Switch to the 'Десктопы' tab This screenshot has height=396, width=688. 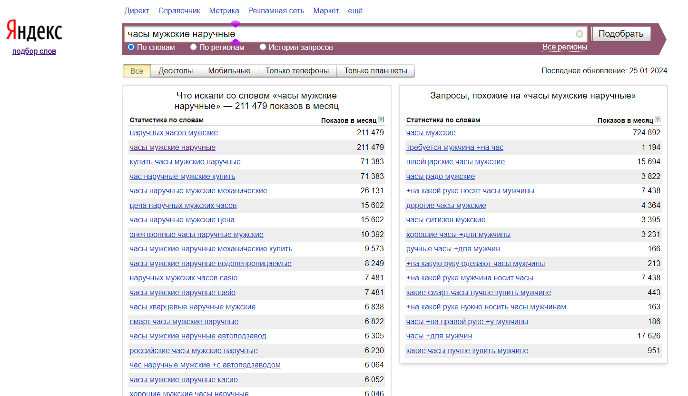click(176, 71)
